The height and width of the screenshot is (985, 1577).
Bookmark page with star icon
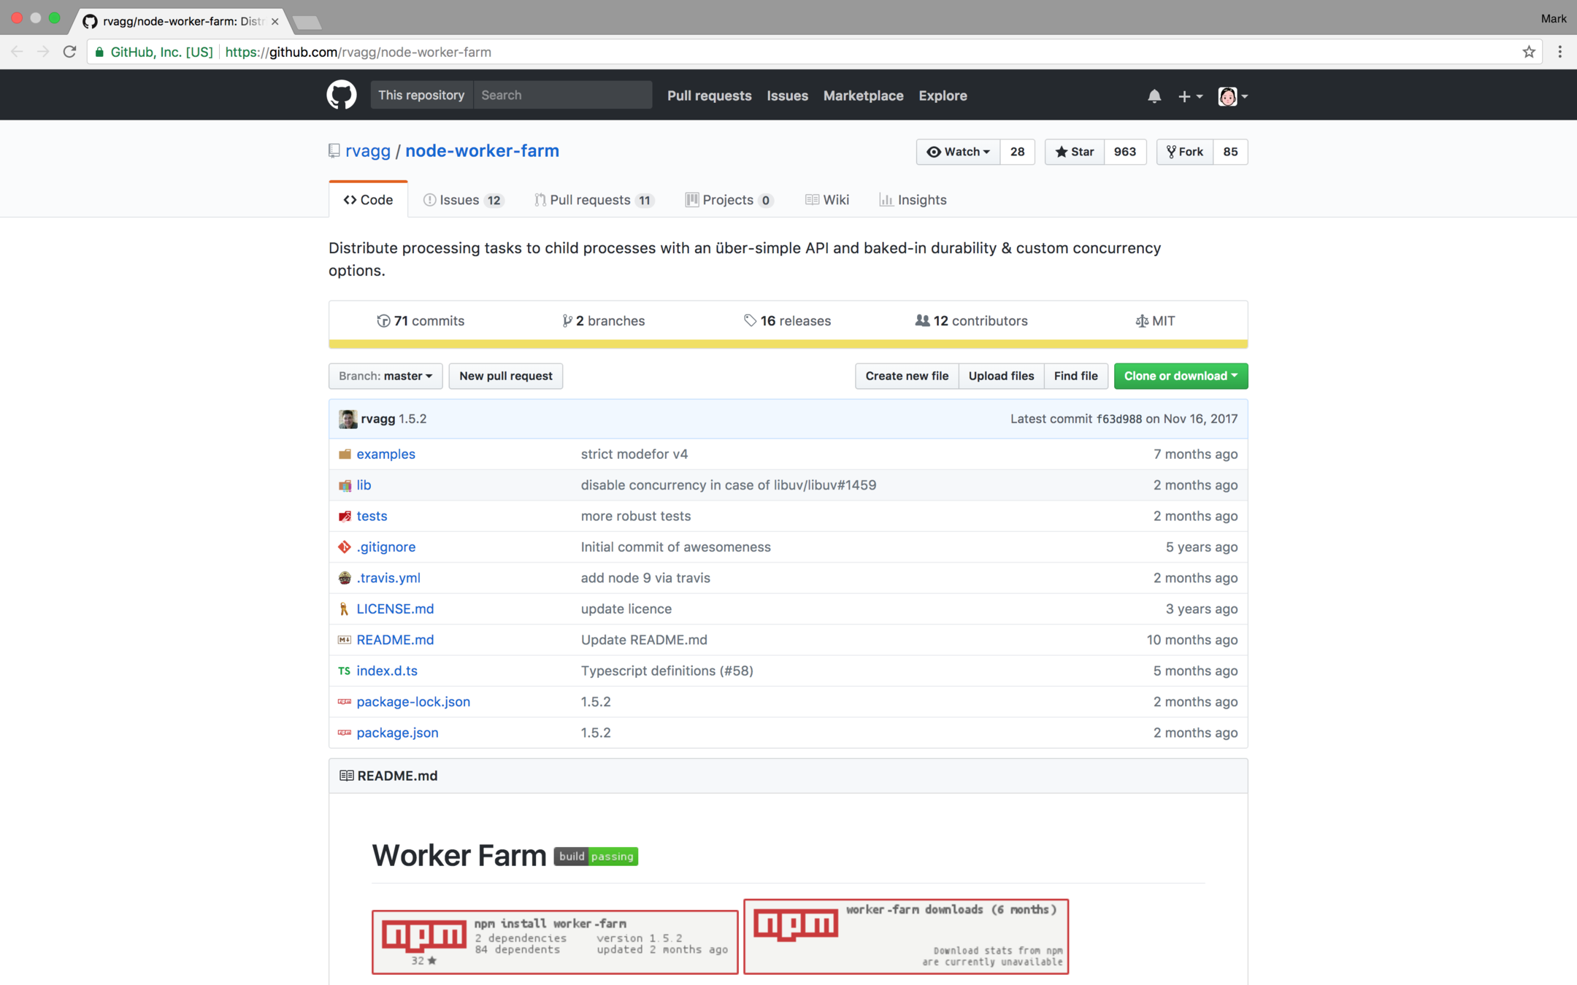point(1529,52)
